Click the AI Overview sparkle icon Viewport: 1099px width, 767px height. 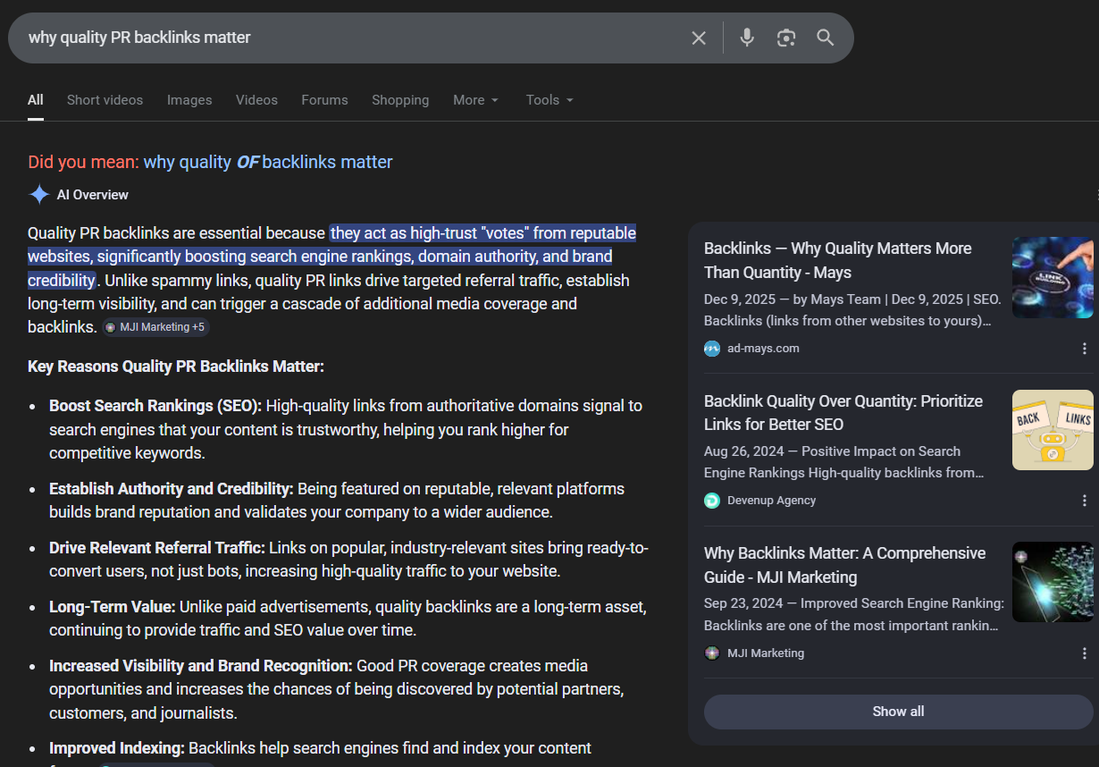[39, 195]
